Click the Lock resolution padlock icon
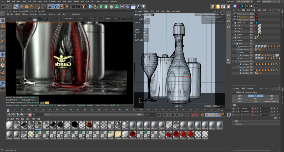Screen dimensions: 284x152 pyautogui.click(x=35, y=19)
